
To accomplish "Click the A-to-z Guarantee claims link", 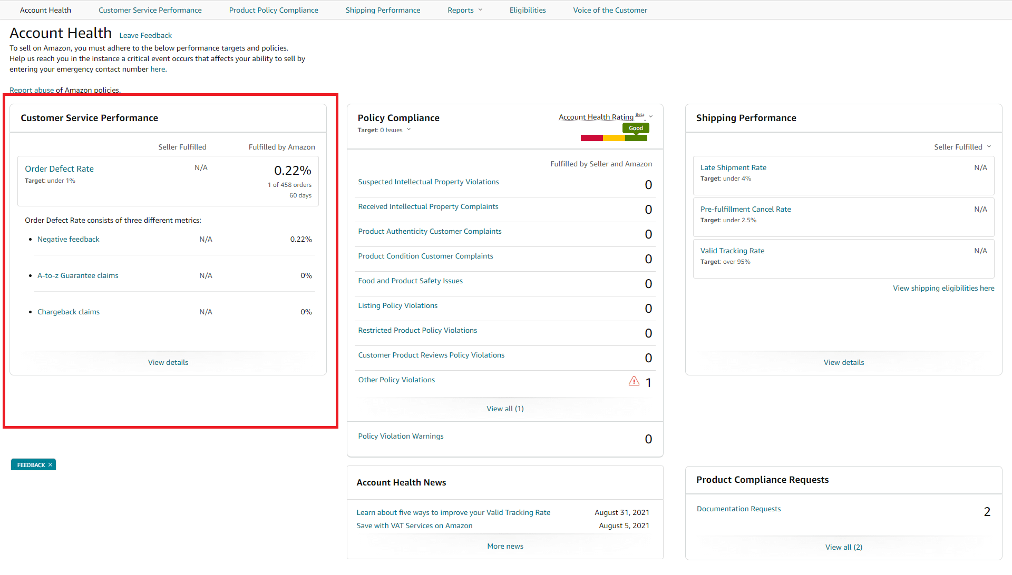I will [x=77, y=275].
